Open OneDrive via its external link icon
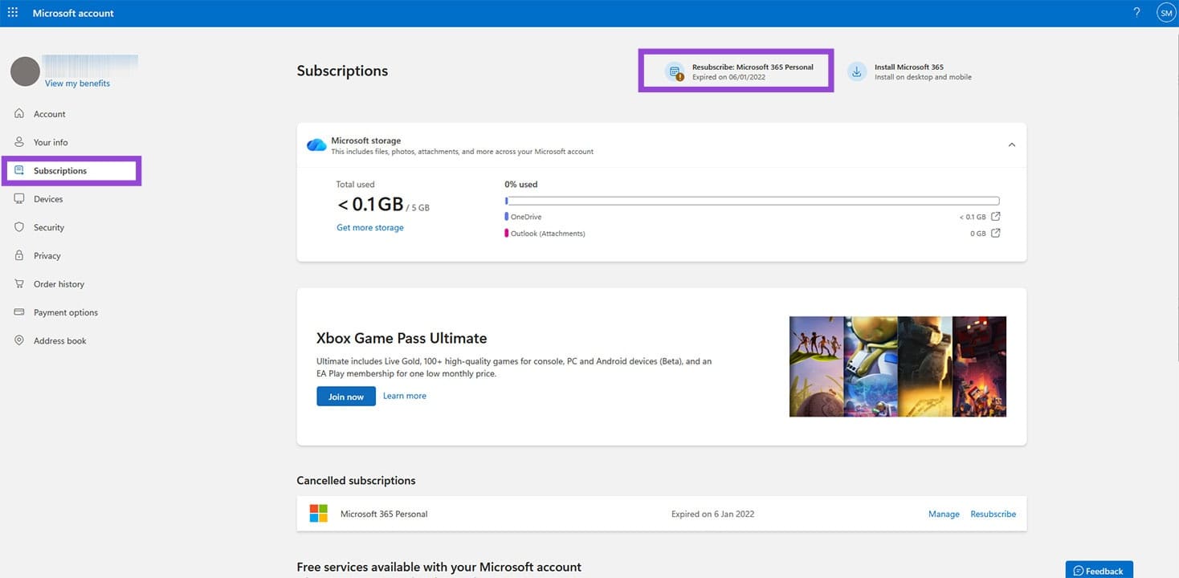 (x=995, y=216)
